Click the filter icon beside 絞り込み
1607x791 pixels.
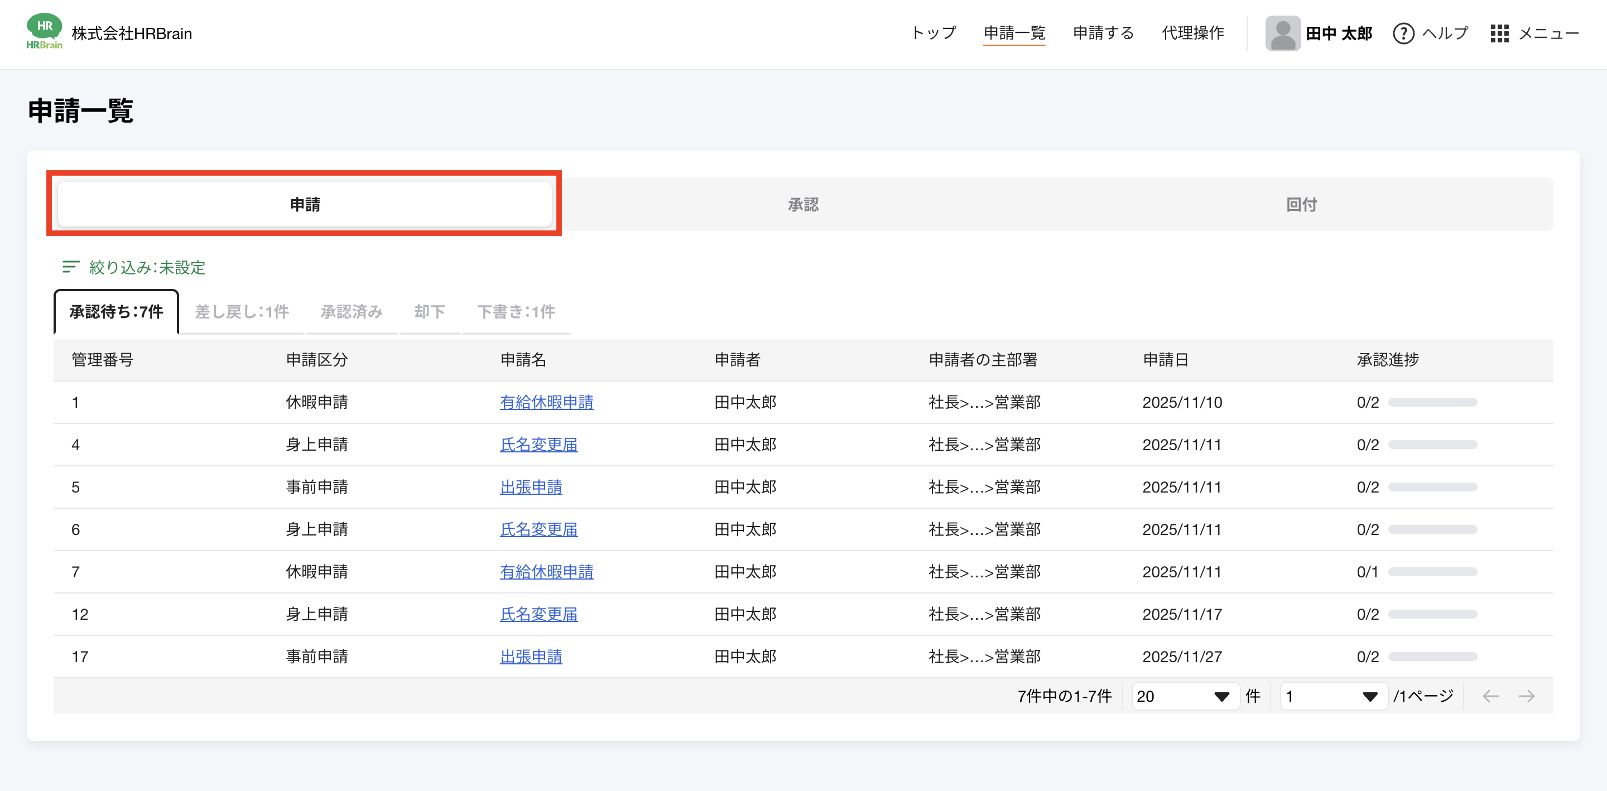click(x=70, y=267)
